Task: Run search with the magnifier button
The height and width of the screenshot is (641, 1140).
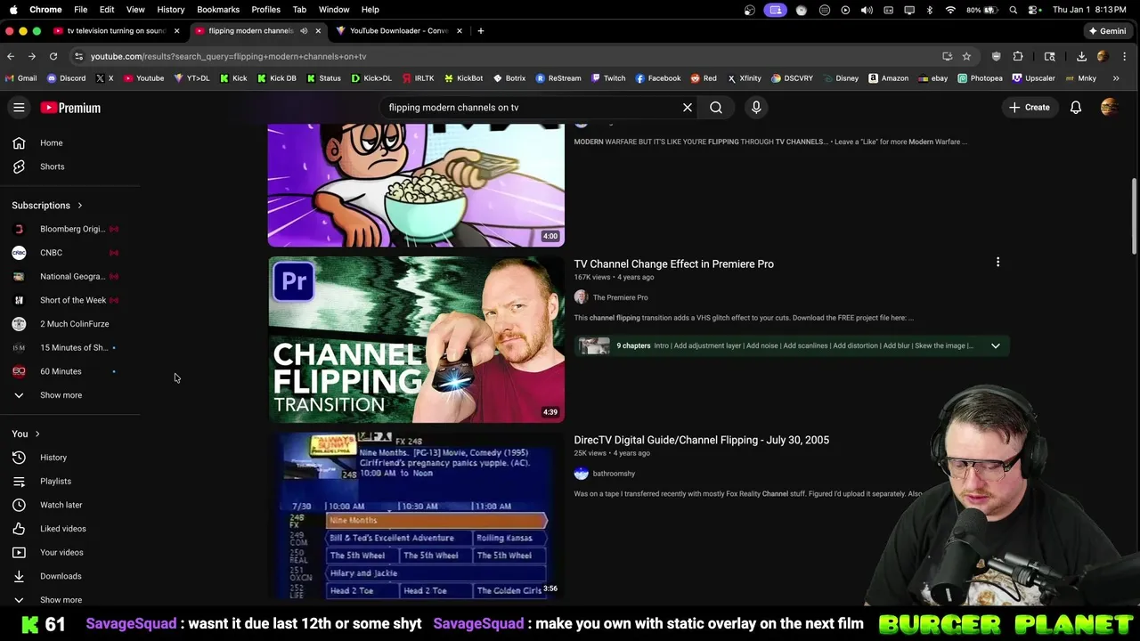Action: click(716, 108)
